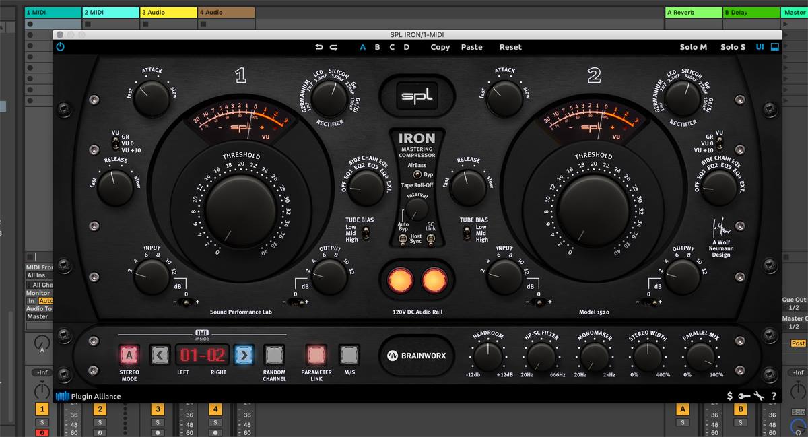The width and height of the screenshot is (808, 437).
Task: Click the center Interval knob
Action: [417, 209]
